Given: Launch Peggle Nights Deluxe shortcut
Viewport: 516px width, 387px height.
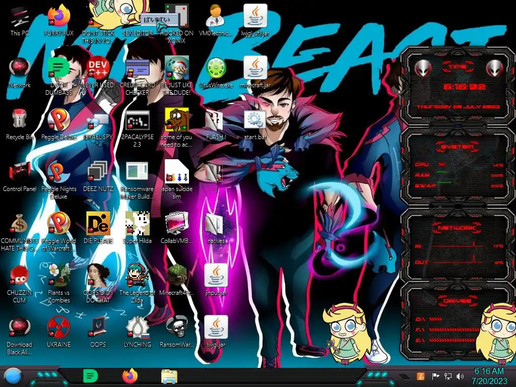Looking at the screenshot, I should point(58,180).
